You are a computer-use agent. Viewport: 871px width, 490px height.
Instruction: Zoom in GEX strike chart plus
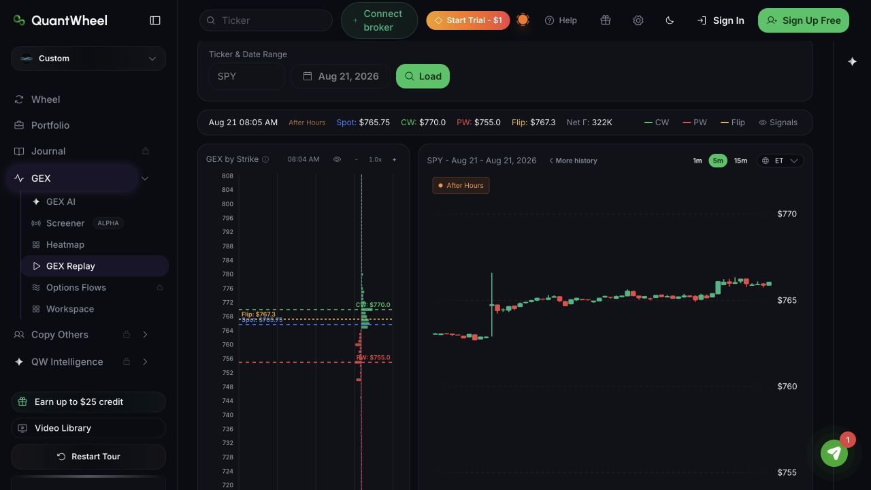pos(394,159)
